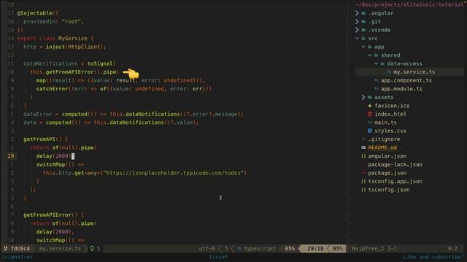This screenshot has height=262, width=467.
Task: Collapse the app folder chevron
Action: pos(363,47)
